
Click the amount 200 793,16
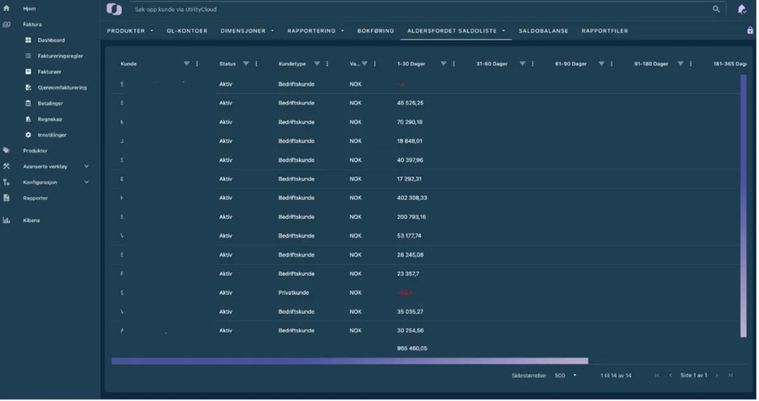tap(412, 217)
